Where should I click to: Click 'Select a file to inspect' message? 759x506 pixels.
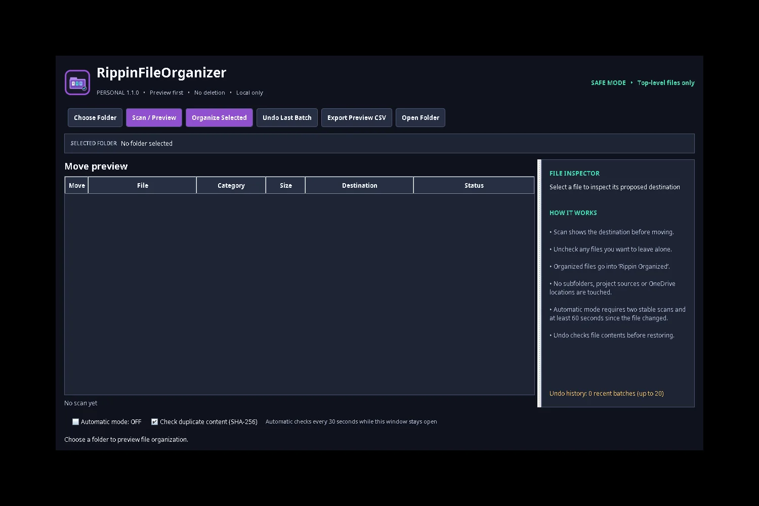(x=615, y=187)
